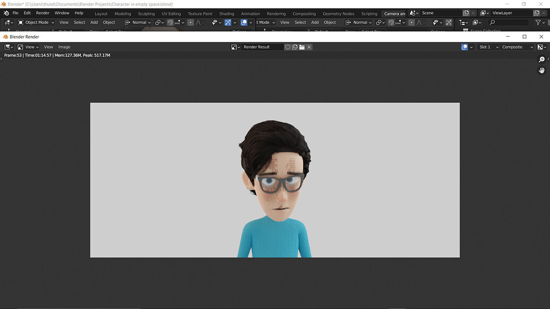Switch to the Compositing workspace tab
The width and height of the screenshot is (550, 309).
tap(304, 14)
